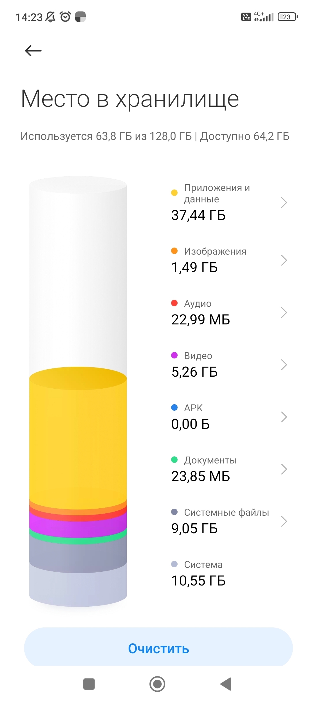This screenshot has height=704, width=317.
Task: Tap the 4G+ signal strength icon
Action: 264,17
